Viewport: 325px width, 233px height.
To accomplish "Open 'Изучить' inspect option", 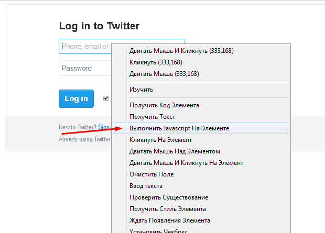I will (x=201, y=90).
